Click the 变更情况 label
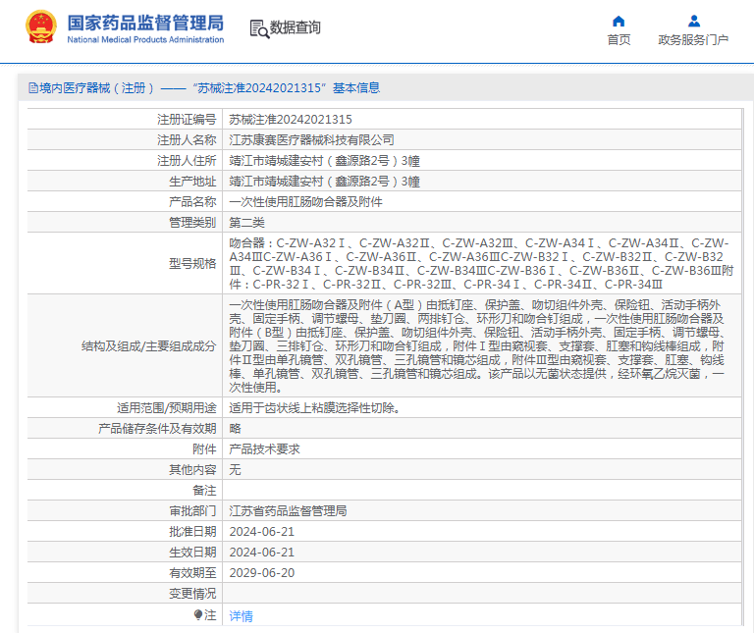This screenshot has width=754, height=633. [192, 594]
